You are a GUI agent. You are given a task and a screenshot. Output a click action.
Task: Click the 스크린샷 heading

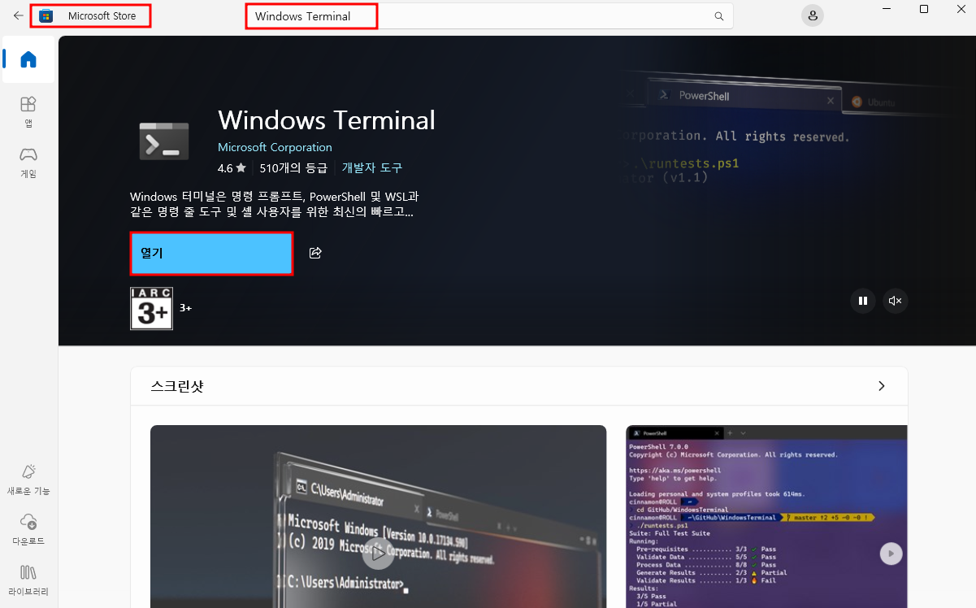tap(177, 386)
